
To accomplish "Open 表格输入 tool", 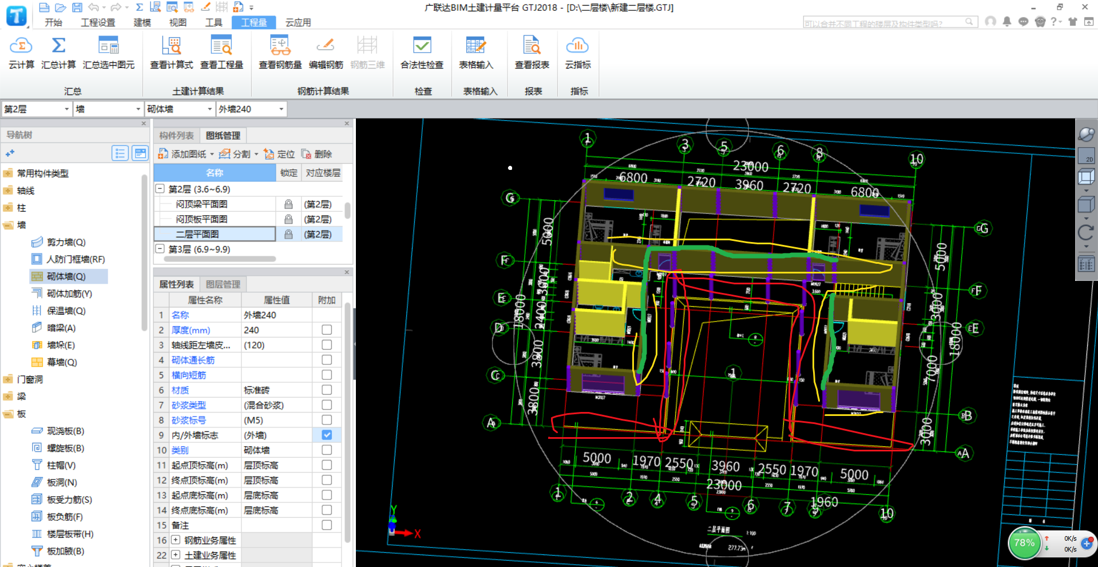I will [475, 53].
